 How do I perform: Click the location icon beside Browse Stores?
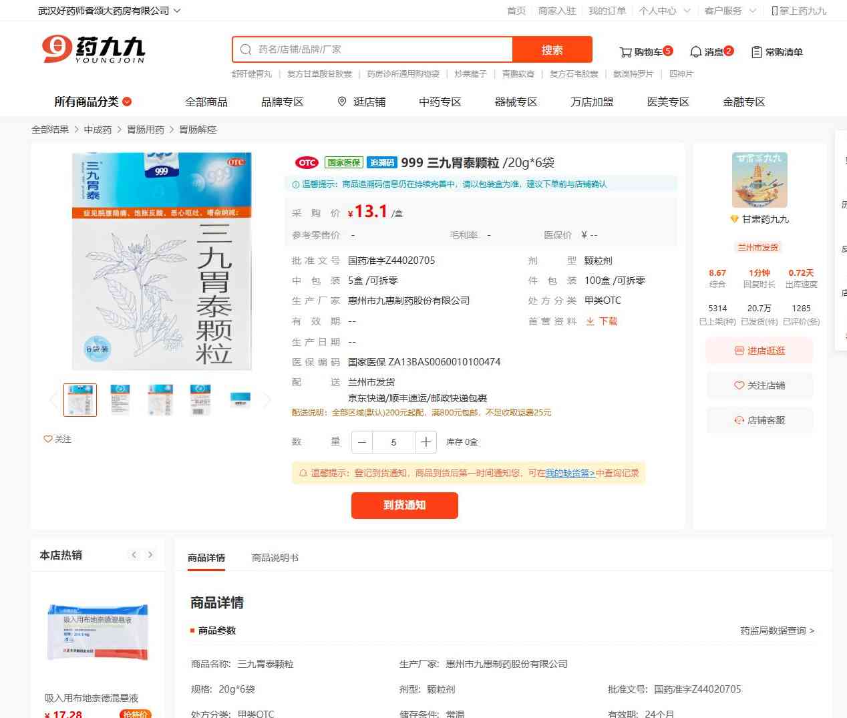point(342,102)
